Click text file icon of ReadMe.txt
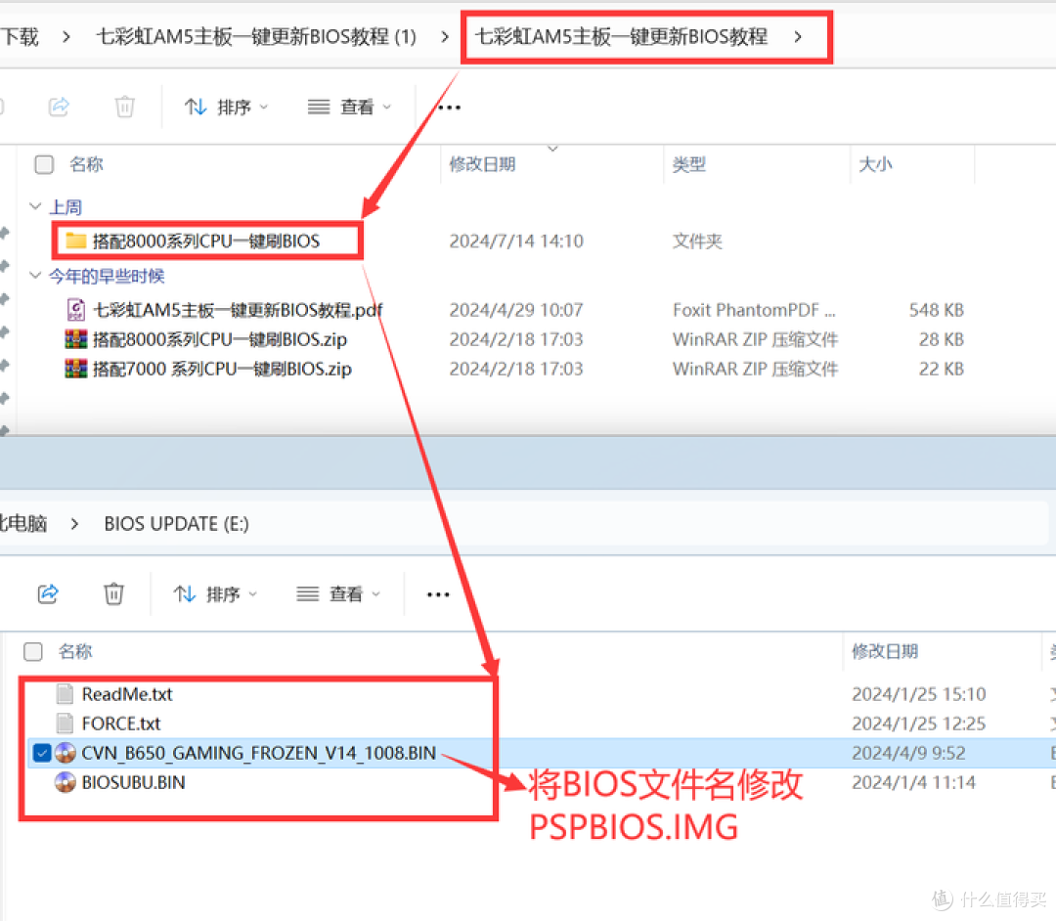1056x921 pixels. tap(65, 693)
